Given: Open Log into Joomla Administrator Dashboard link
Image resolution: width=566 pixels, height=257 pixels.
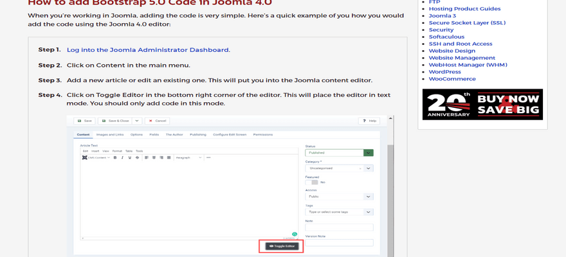Looking at the screenshot, I should [x=148, y=49].
